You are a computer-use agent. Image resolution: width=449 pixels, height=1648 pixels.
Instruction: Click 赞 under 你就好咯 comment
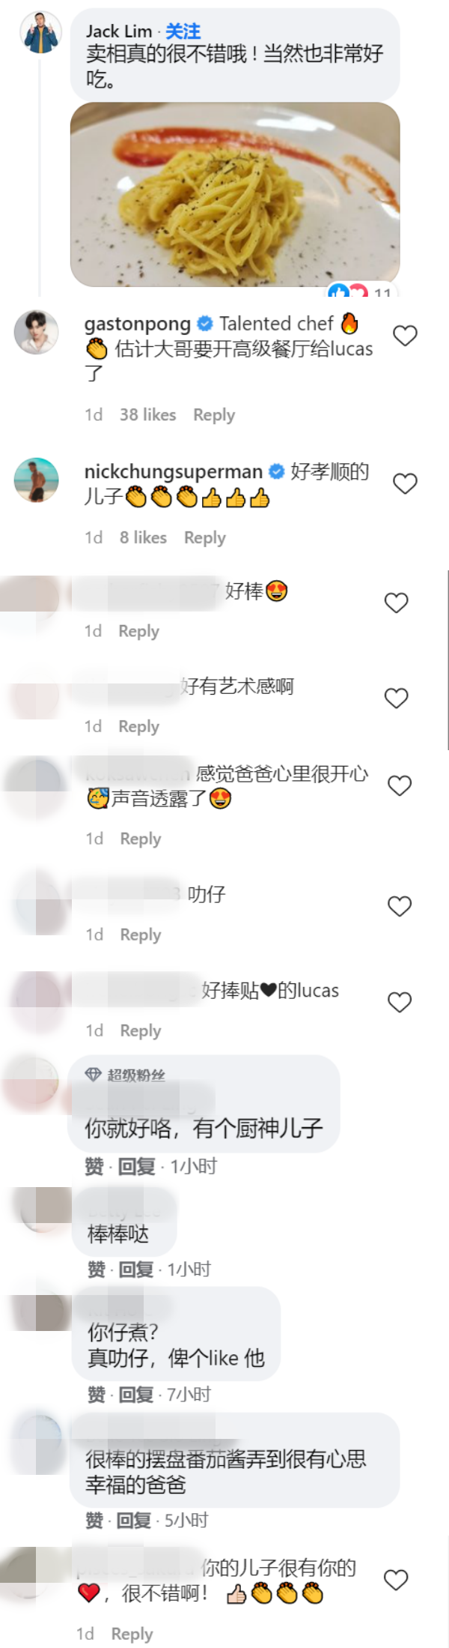[94, 1166]
